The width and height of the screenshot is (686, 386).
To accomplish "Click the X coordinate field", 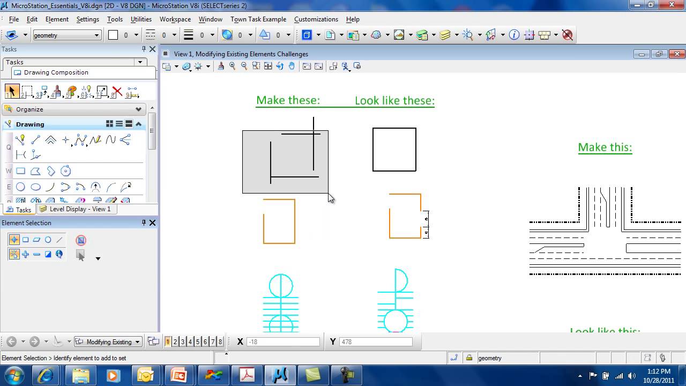I will 283,342.
